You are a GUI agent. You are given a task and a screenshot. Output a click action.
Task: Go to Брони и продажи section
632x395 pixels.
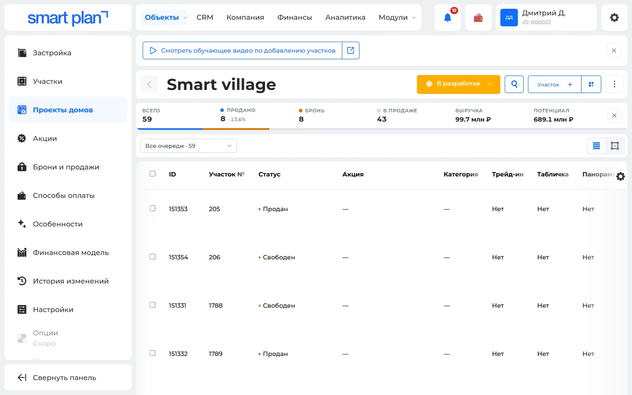pyautogui.click(x=68, y=167)
